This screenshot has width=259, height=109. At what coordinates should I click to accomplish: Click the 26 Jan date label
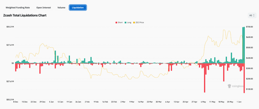click(x=78, y=102)
